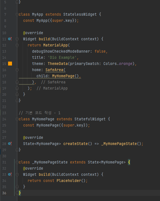Viewport: 160px width, 201px height.
Task: Click the fold end marker on line 18
Action: coord(17,82)
